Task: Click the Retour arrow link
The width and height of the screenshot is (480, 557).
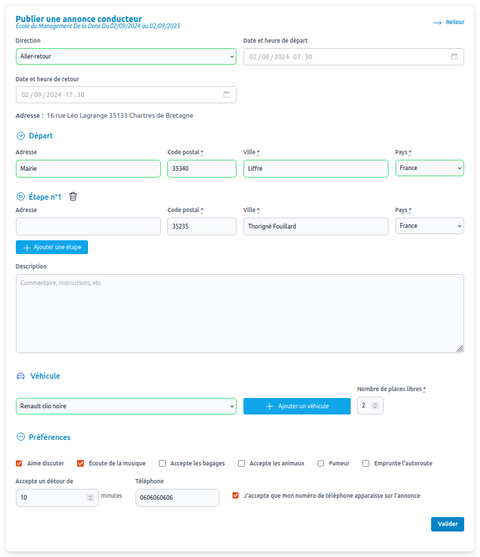Action: (x=448, y=22)
